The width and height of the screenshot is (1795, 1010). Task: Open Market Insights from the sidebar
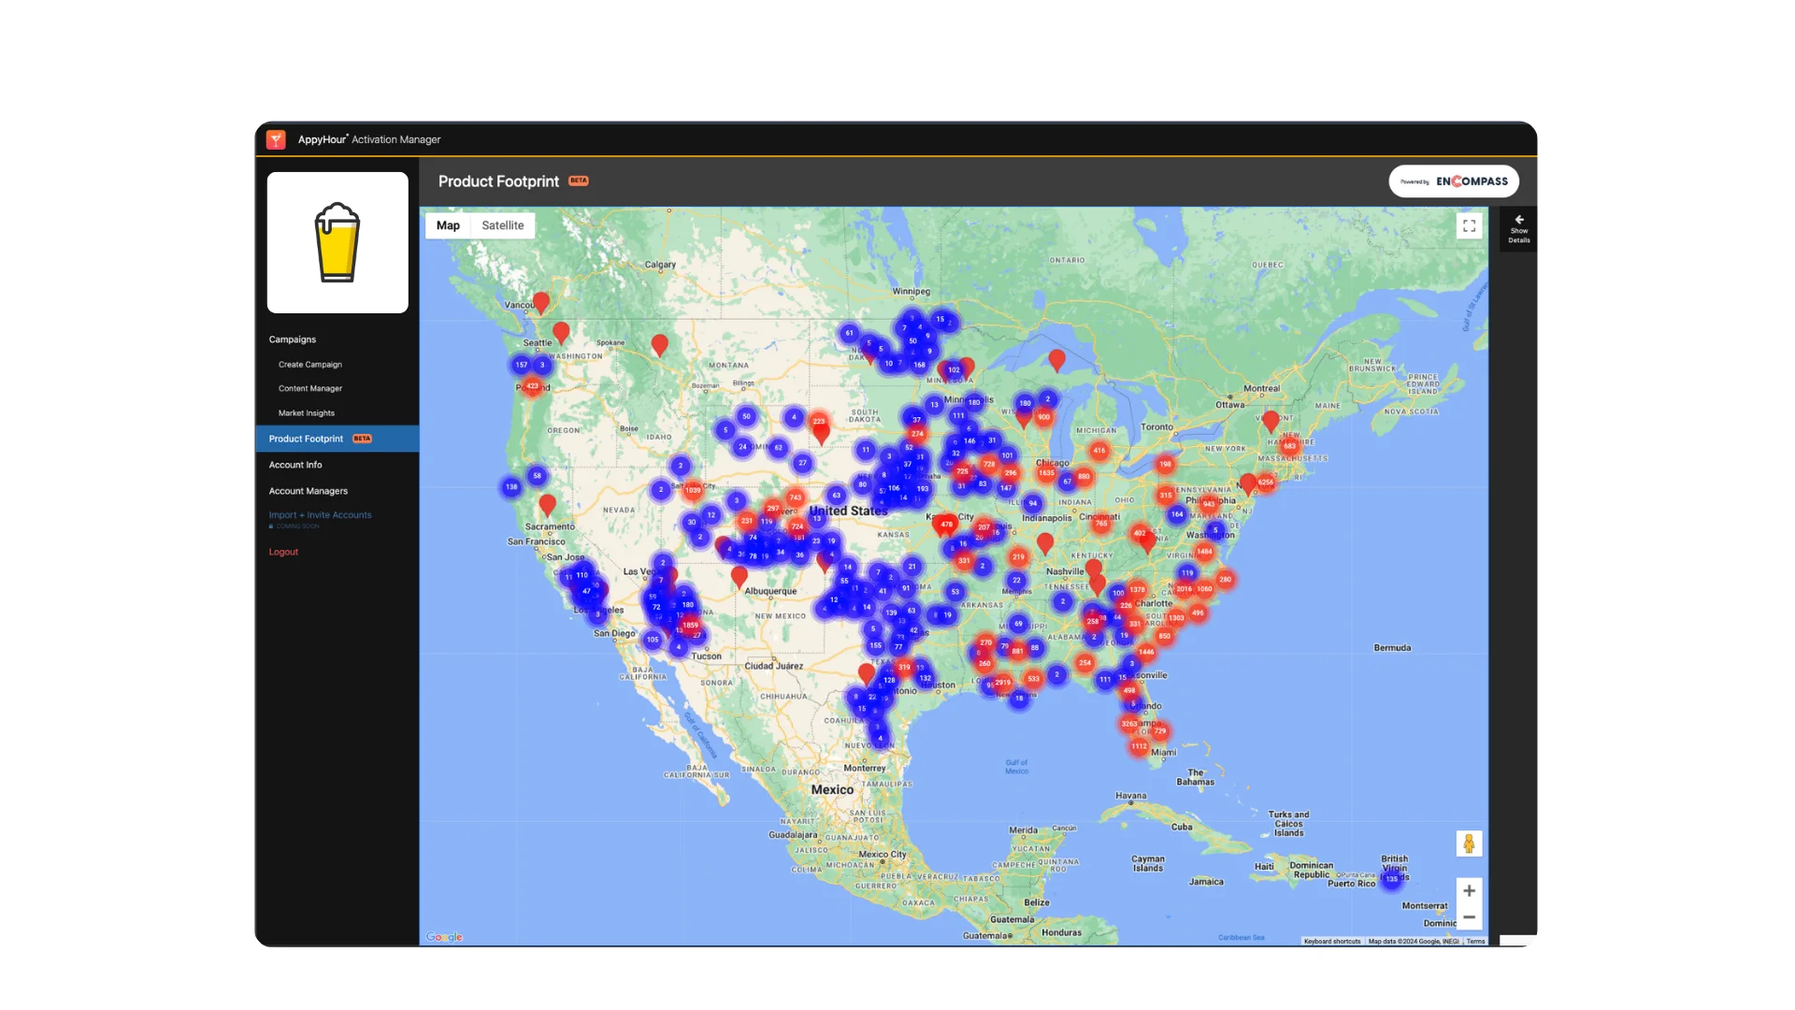306,412
